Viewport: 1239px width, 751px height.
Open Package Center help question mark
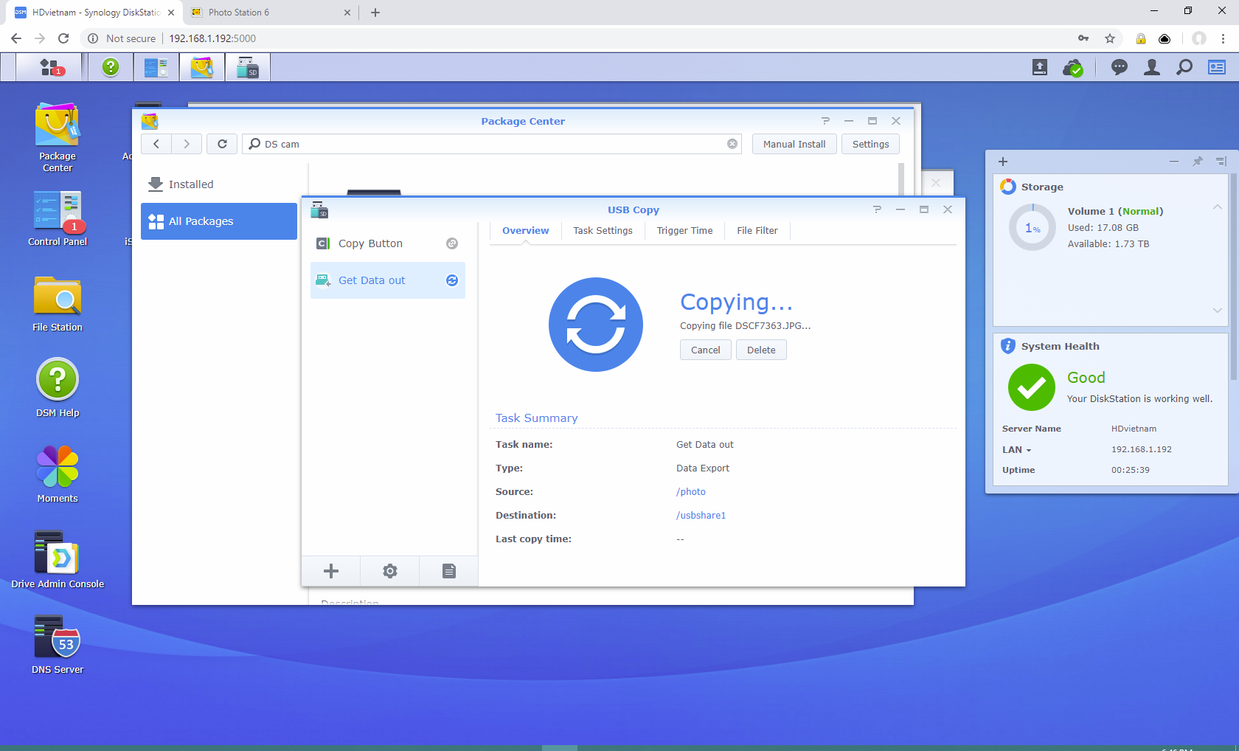point(825,121)
